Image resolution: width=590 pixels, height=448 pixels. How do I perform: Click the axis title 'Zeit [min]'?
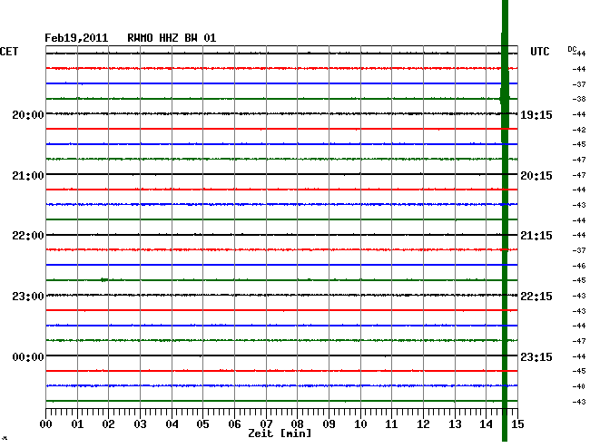coord(280,433)
